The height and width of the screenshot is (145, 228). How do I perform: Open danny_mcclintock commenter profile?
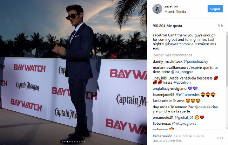[x=168, y=62]
